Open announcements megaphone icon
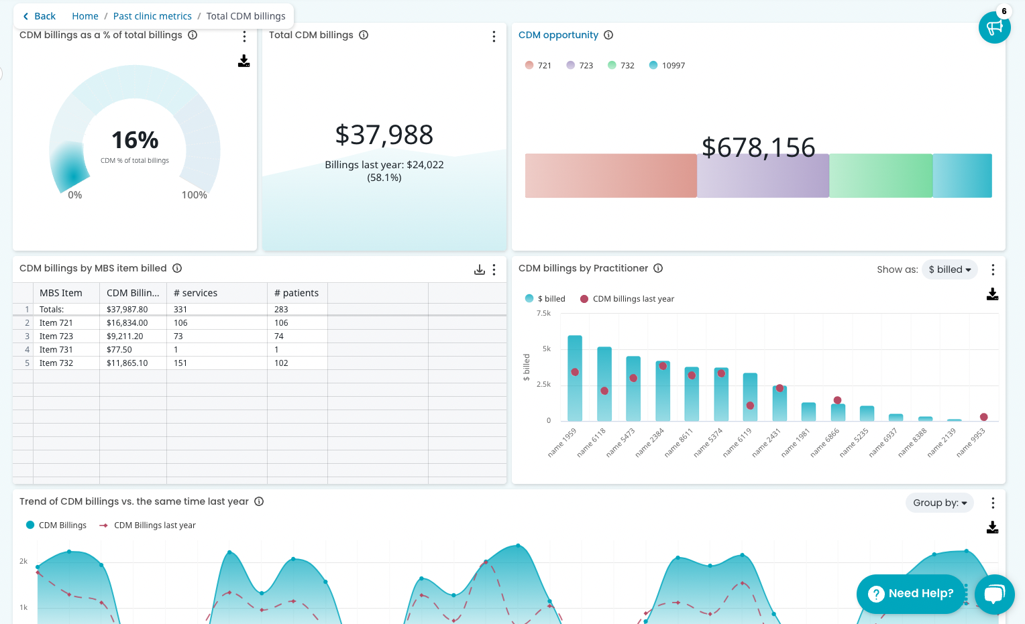Image resolution: width=1025 pixels, height=624 pixels. (995, 27)
